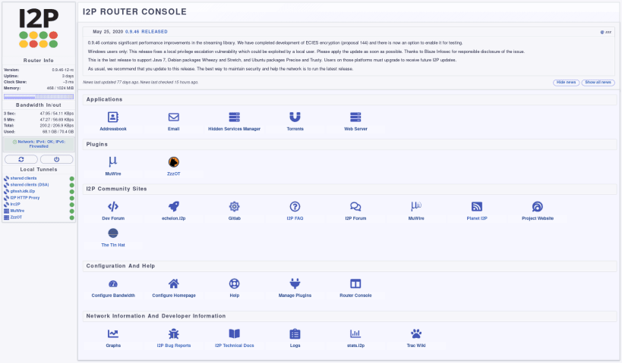Screen dimensions: 622x363
Task: Click the Local Tunnels heading
Action: tap(39, 170)
